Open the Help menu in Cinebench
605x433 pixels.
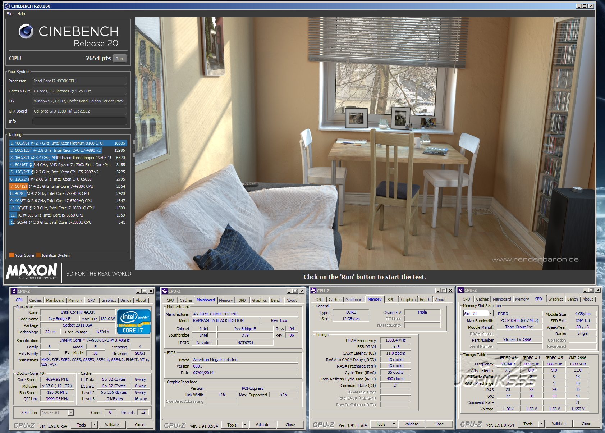click(21, 14)
